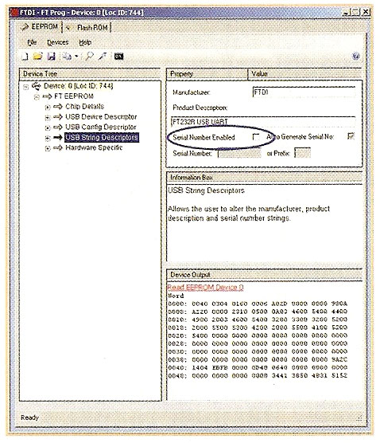Click the Information Box panel header

coord(264,178)
